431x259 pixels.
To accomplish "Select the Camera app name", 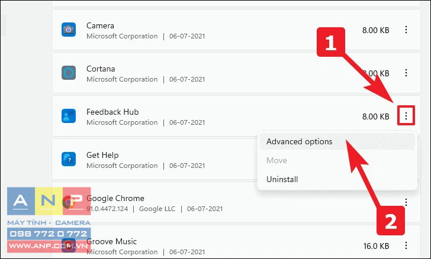I will point(100,25).
